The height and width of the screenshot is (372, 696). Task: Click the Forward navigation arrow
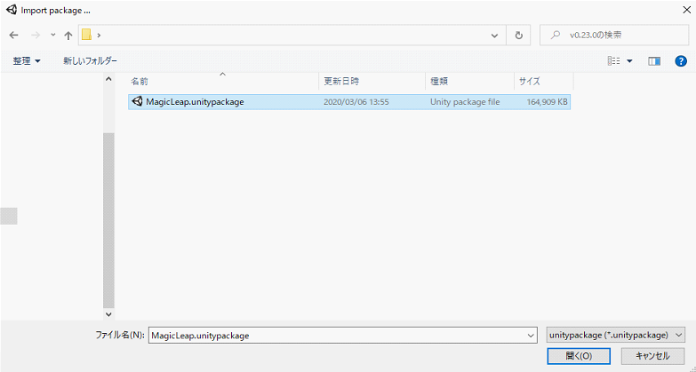36,36
